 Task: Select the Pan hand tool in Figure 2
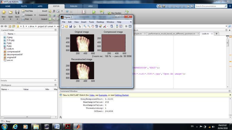93,26
